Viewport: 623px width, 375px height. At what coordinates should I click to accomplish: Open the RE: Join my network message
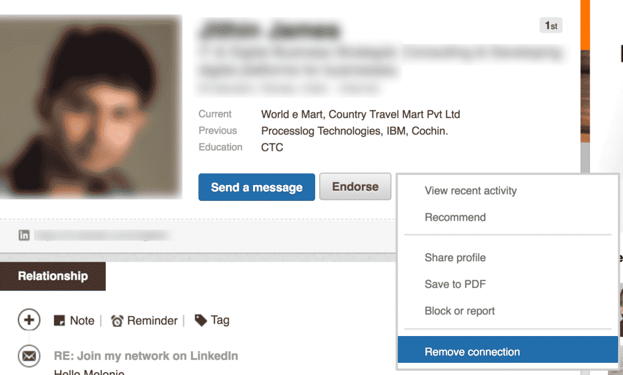[x=146, y=356]
